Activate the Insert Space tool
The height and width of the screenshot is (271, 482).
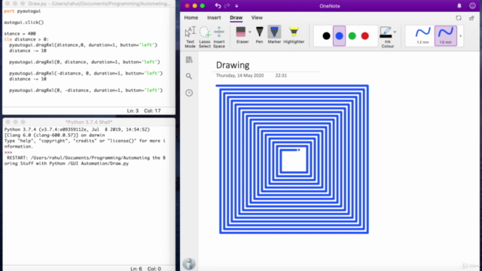(x=219, y=37)
